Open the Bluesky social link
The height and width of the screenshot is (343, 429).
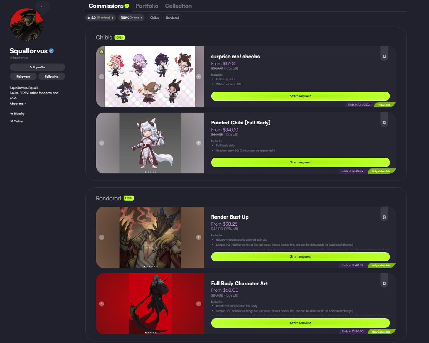18,113
